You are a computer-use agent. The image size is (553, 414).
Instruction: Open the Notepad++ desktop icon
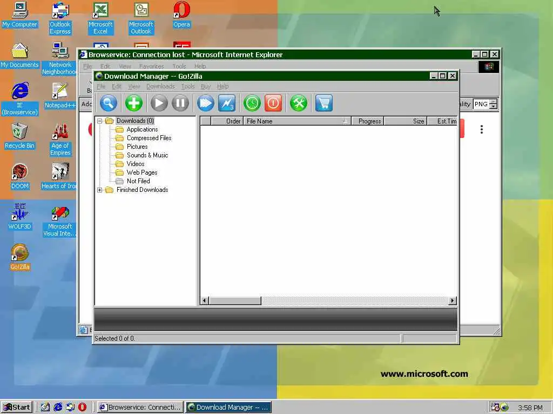click(x=60, y=96)
